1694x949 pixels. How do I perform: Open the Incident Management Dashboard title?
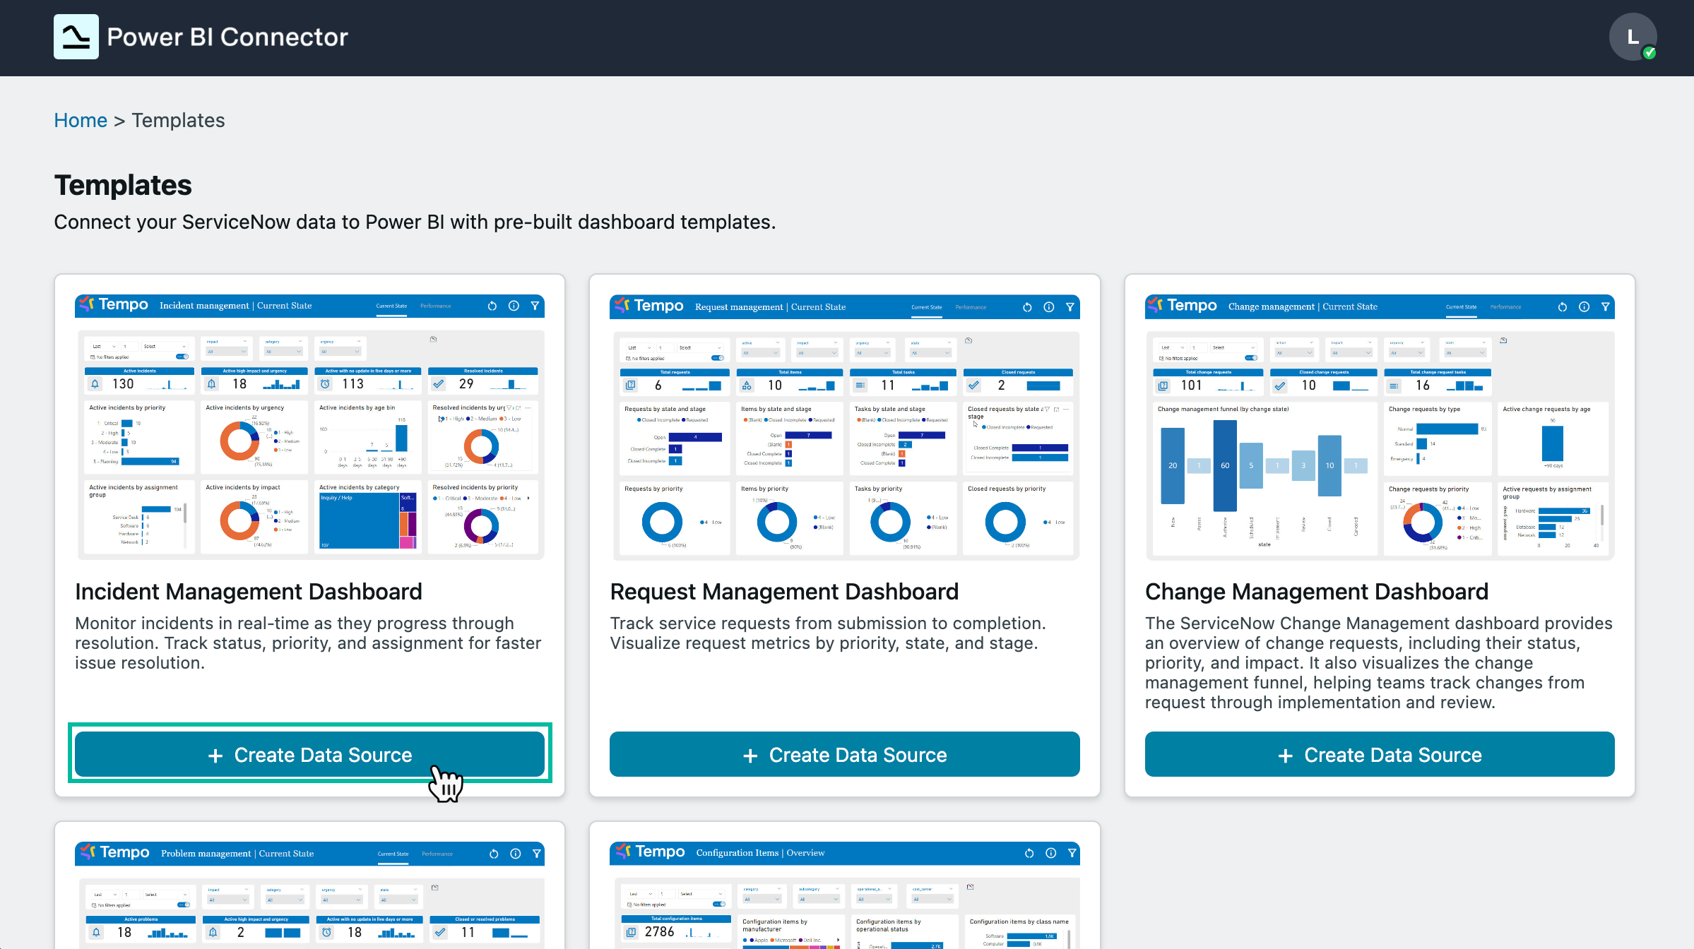pyautogui.click(x=249, y=592)
